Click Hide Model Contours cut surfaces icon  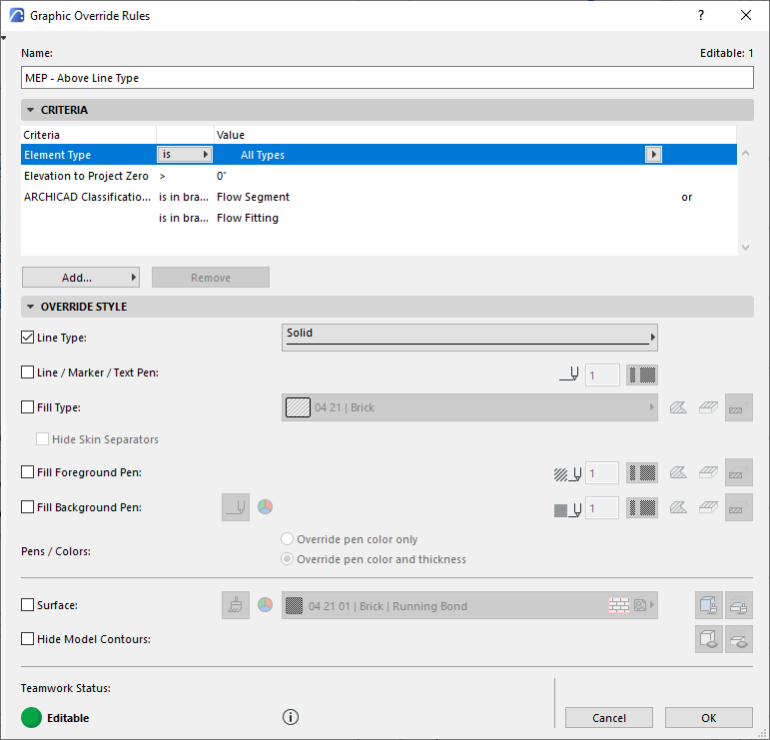(739, 639)
